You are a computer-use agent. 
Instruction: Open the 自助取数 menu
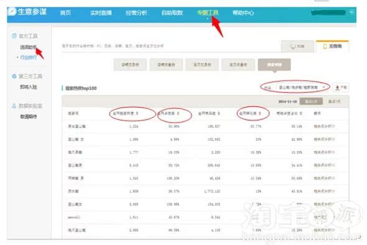tap(172, 12)
